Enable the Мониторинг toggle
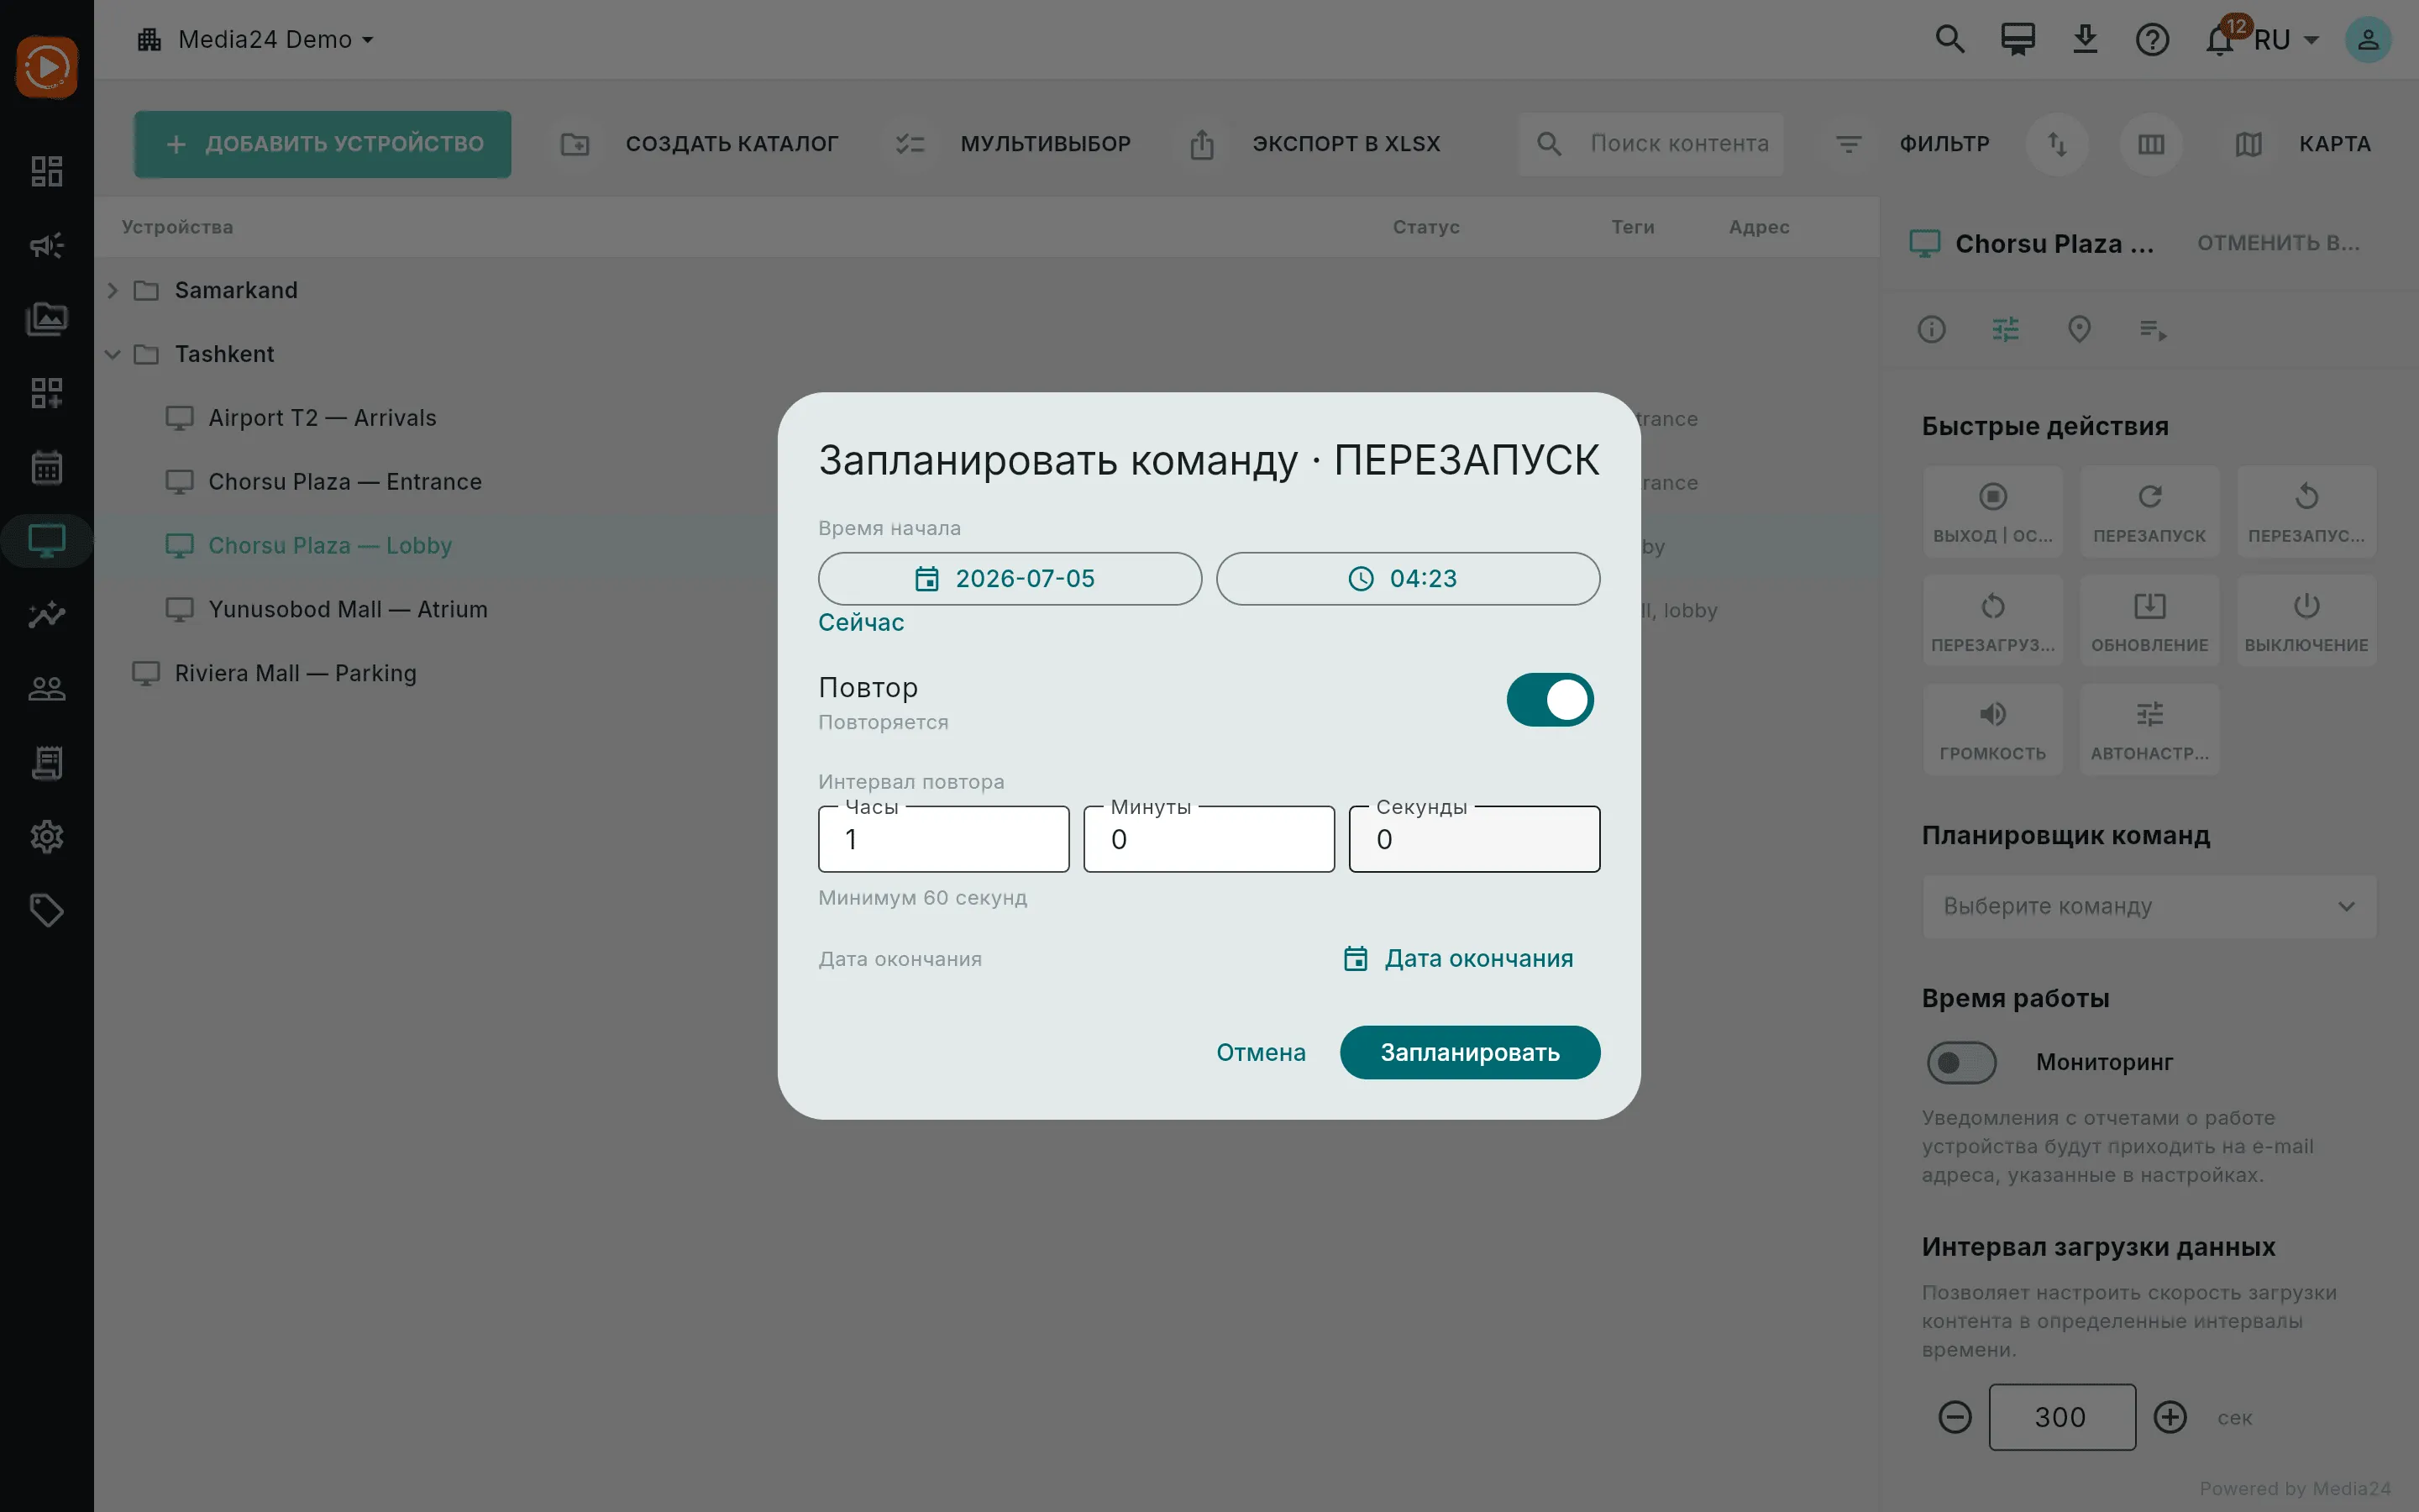Image resolution: width=2419 pixels, height=1512 pixels. [x=1961, y=1062]
